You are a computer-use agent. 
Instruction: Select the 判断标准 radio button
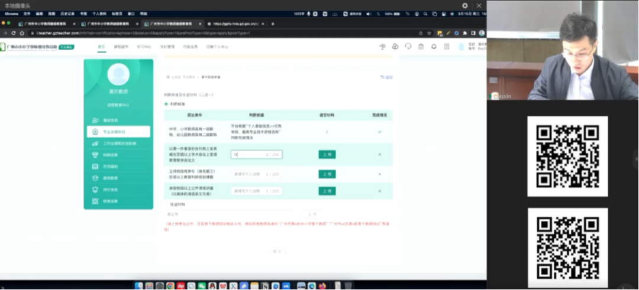coord(166,104)
